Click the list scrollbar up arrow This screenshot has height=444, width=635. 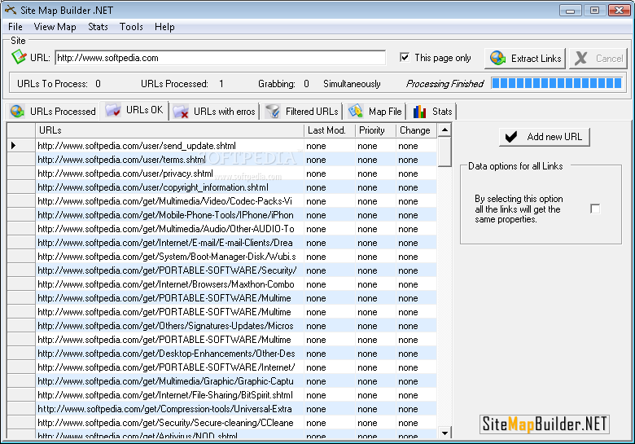click(x=444, y=130)
